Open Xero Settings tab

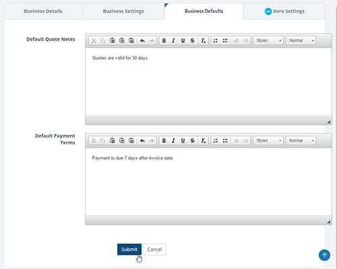click(284, 11)
